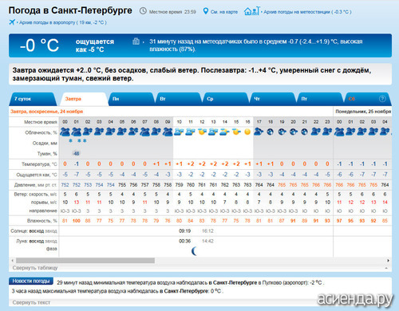Image resolution: width=399 pixels, height=311 pixels.
Task: Switch to the 7 суток tab
Action: (x=31, y=99)
